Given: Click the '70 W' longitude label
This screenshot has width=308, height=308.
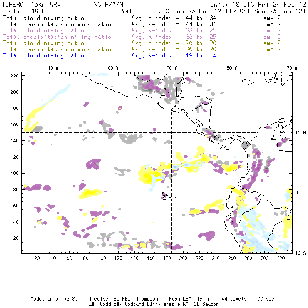Looking at the screenshot, I should 292,68.
